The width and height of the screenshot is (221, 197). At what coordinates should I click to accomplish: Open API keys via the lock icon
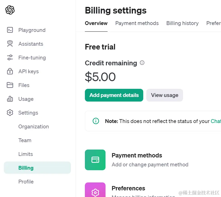coord(10,71)
